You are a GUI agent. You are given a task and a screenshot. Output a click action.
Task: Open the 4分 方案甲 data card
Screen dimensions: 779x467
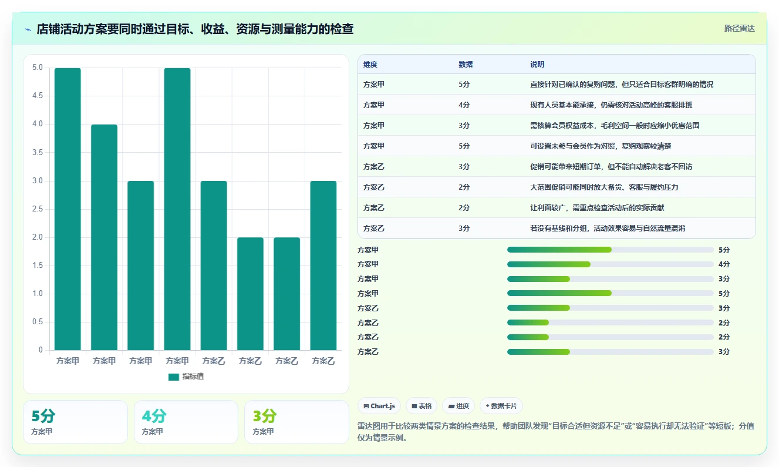186,422
